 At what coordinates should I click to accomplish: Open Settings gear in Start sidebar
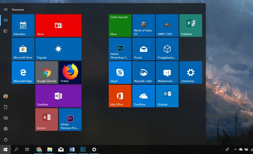6,129
